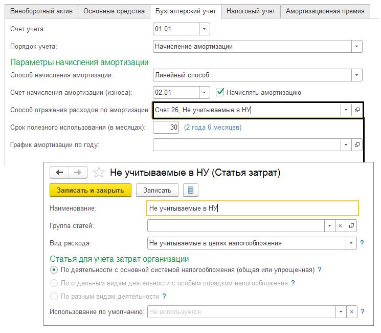
Task: Select the main taxation system activity radio option
Action: click(54, 269)
